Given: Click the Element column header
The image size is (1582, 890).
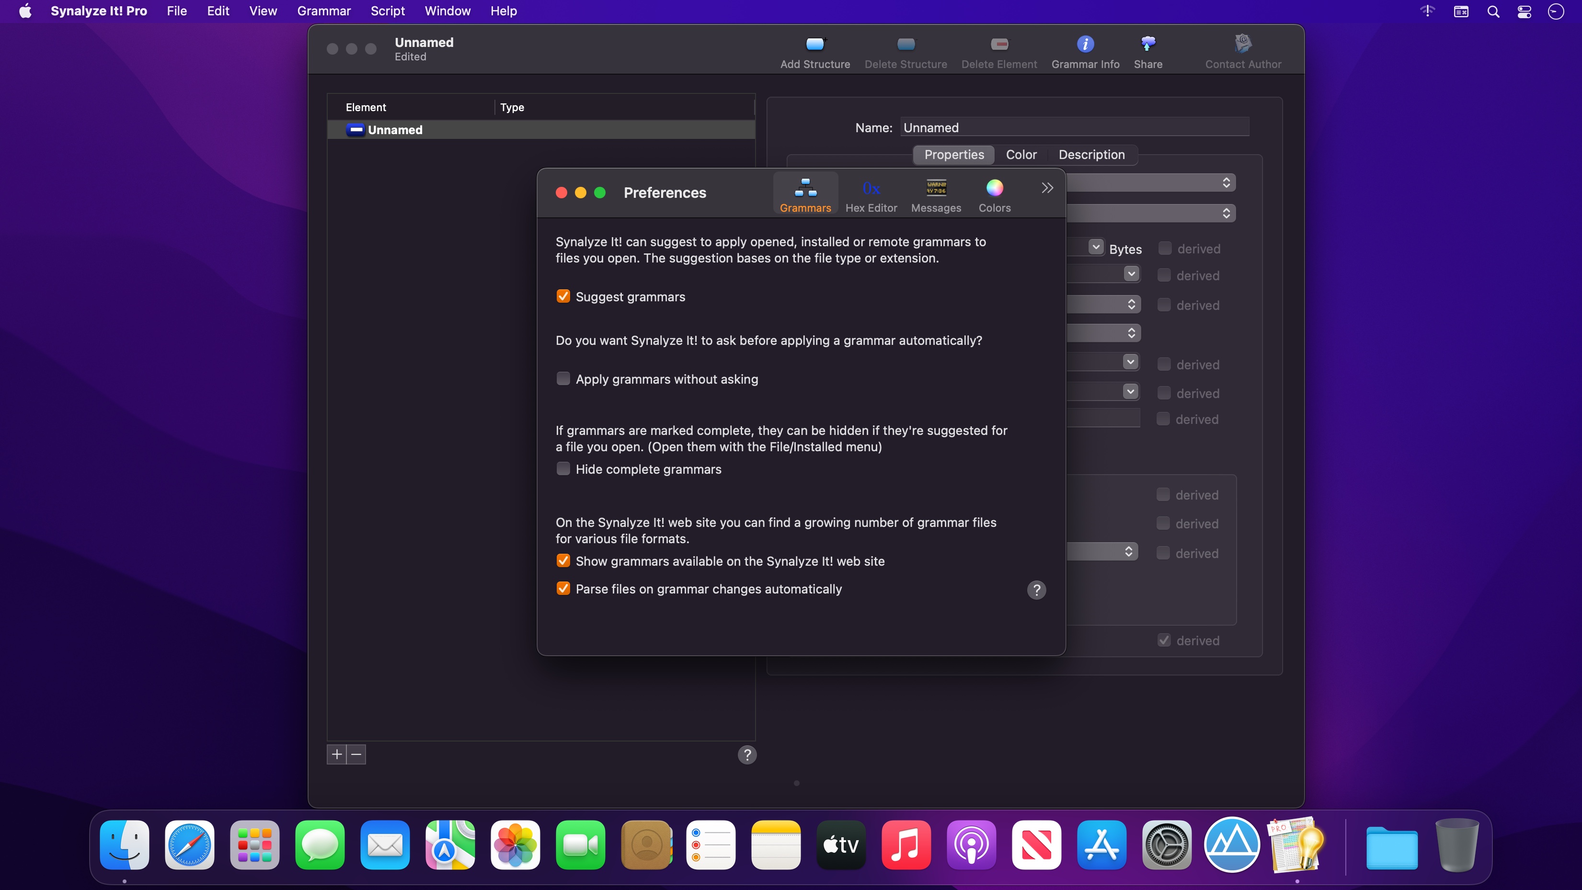Looking at the screenshot, I should click(410, 107).
